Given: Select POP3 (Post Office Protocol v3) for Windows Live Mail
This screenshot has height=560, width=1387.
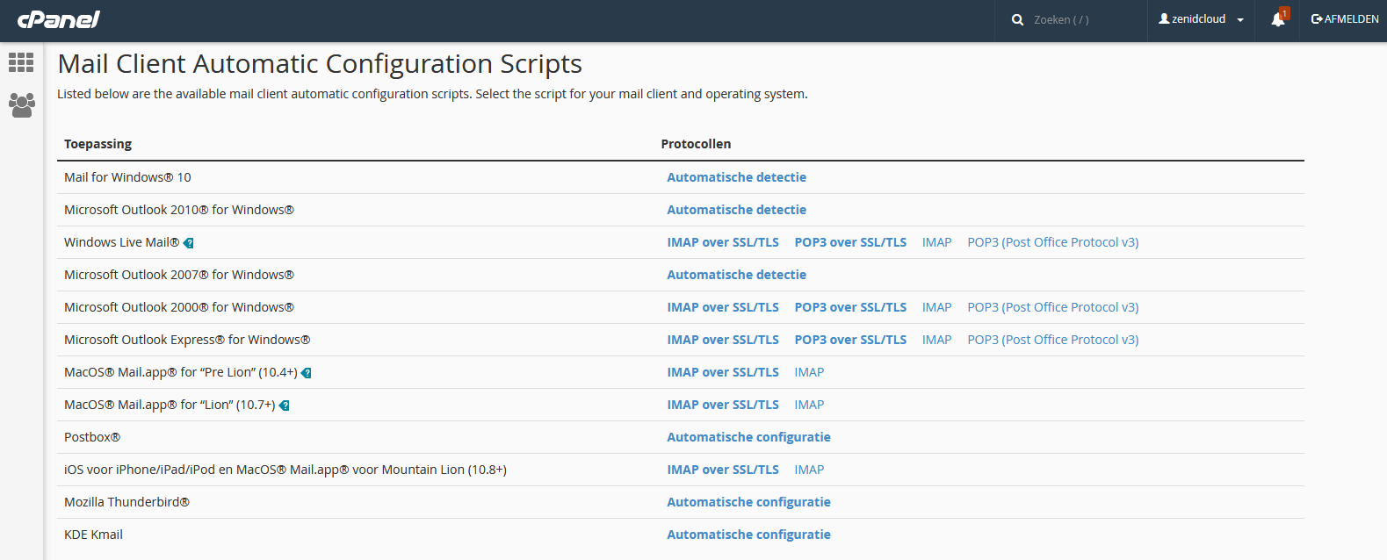Looking at the screenshot, I should (x=1052, y=242).
